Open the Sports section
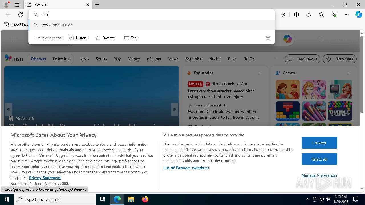This screenshot has width=365, height=205. click(x=101, y=59)
